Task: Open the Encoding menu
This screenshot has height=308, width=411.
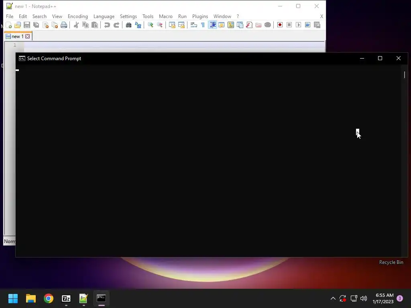Action: tap(78, 16)
